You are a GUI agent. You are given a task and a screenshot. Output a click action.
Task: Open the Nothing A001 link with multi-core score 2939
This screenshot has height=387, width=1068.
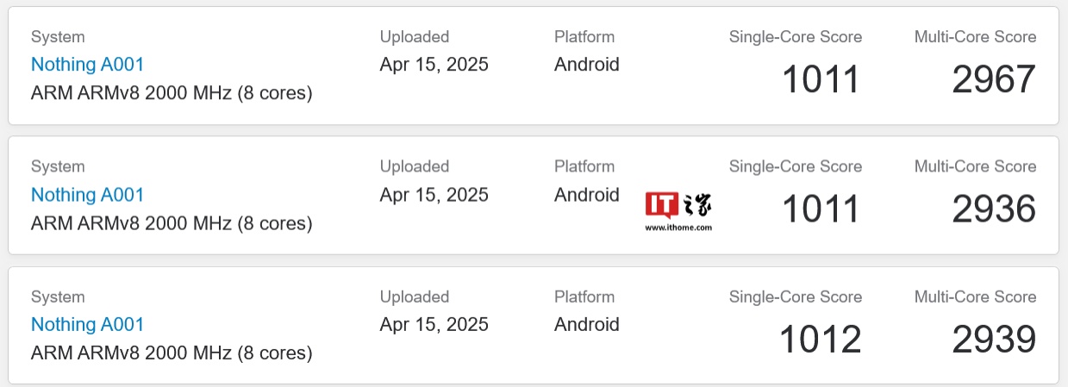point(87,325)
